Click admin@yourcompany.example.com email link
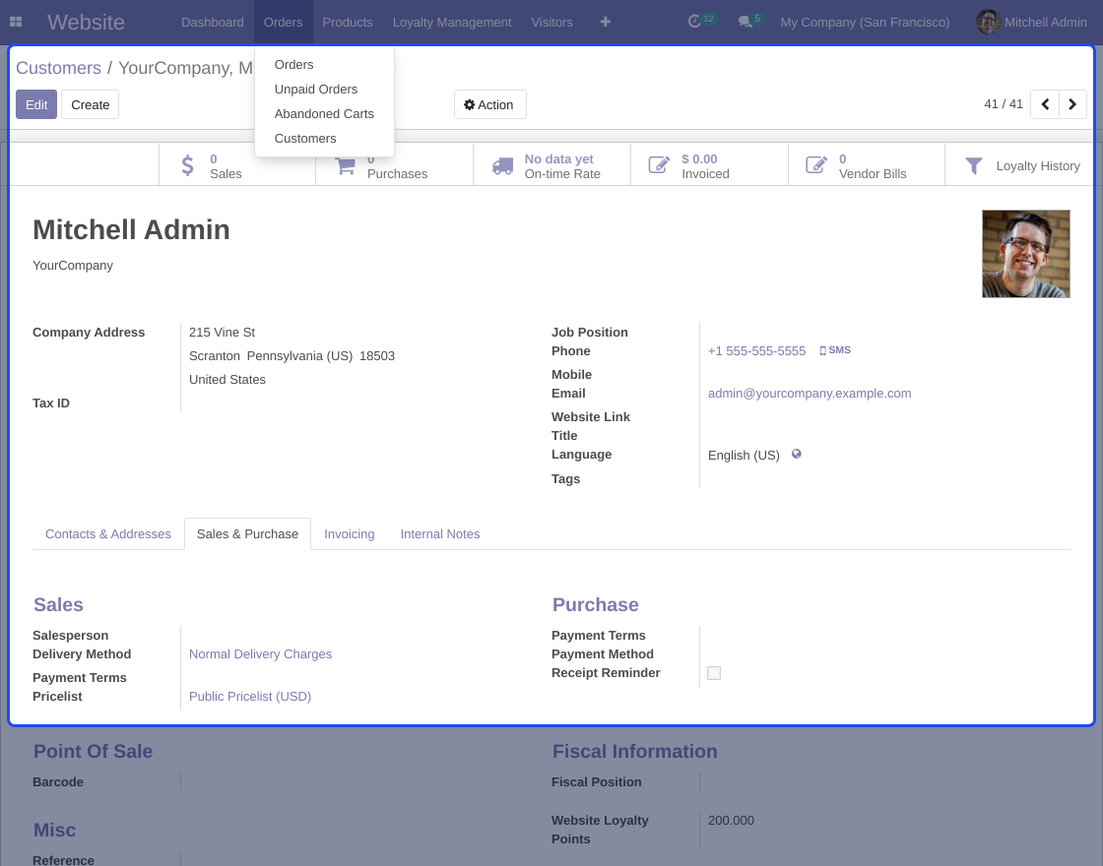1103x866 pixels. 810,394
